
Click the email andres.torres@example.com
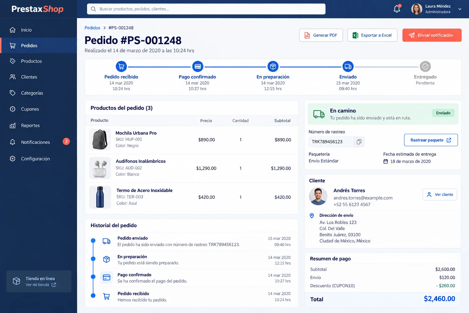(x=363, y=198)
